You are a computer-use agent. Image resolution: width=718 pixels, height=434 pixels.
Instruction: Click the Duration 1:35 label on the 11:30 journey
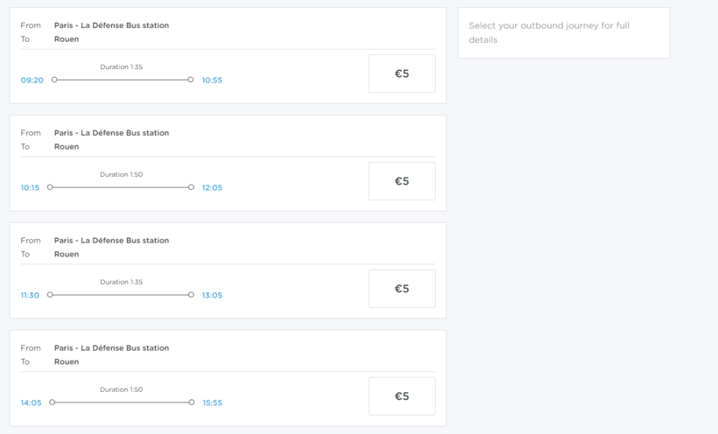click(x=121, y=283)
